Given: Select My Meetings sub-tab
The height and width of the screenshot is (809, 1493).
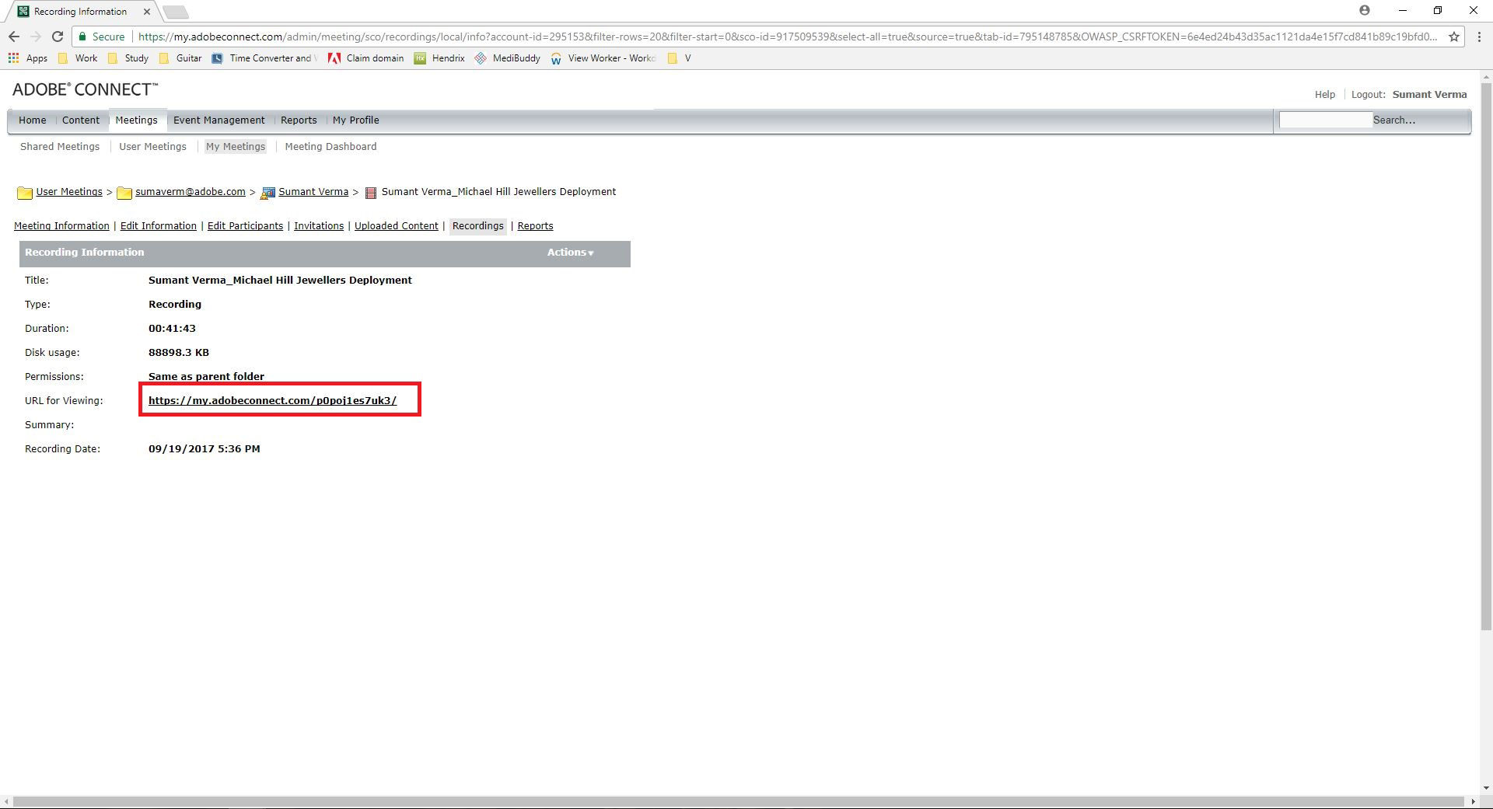Looking at the screenshot, I should [x=236, y=147].
